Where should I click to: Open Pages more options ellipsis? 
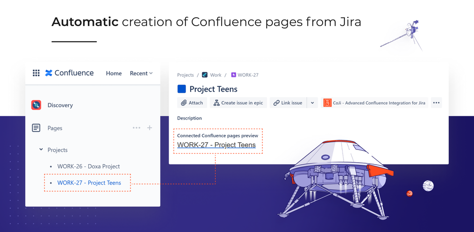pyautogui.click(x=136, y=128)
